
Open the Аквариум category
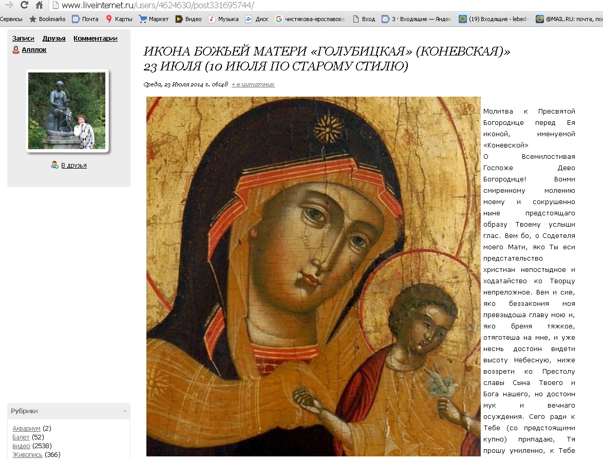point(26,429)
